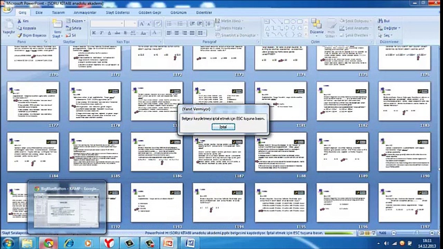Screen dimensions: 443x249
Task: Switch to the Ekle tab
Action: pos(39,12)
